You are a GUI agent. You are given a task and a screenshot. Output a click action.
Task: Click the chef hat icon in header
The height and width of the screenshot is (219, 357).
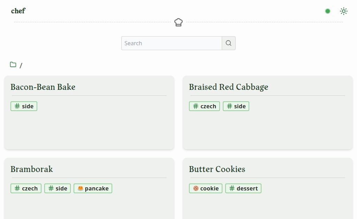178,22
